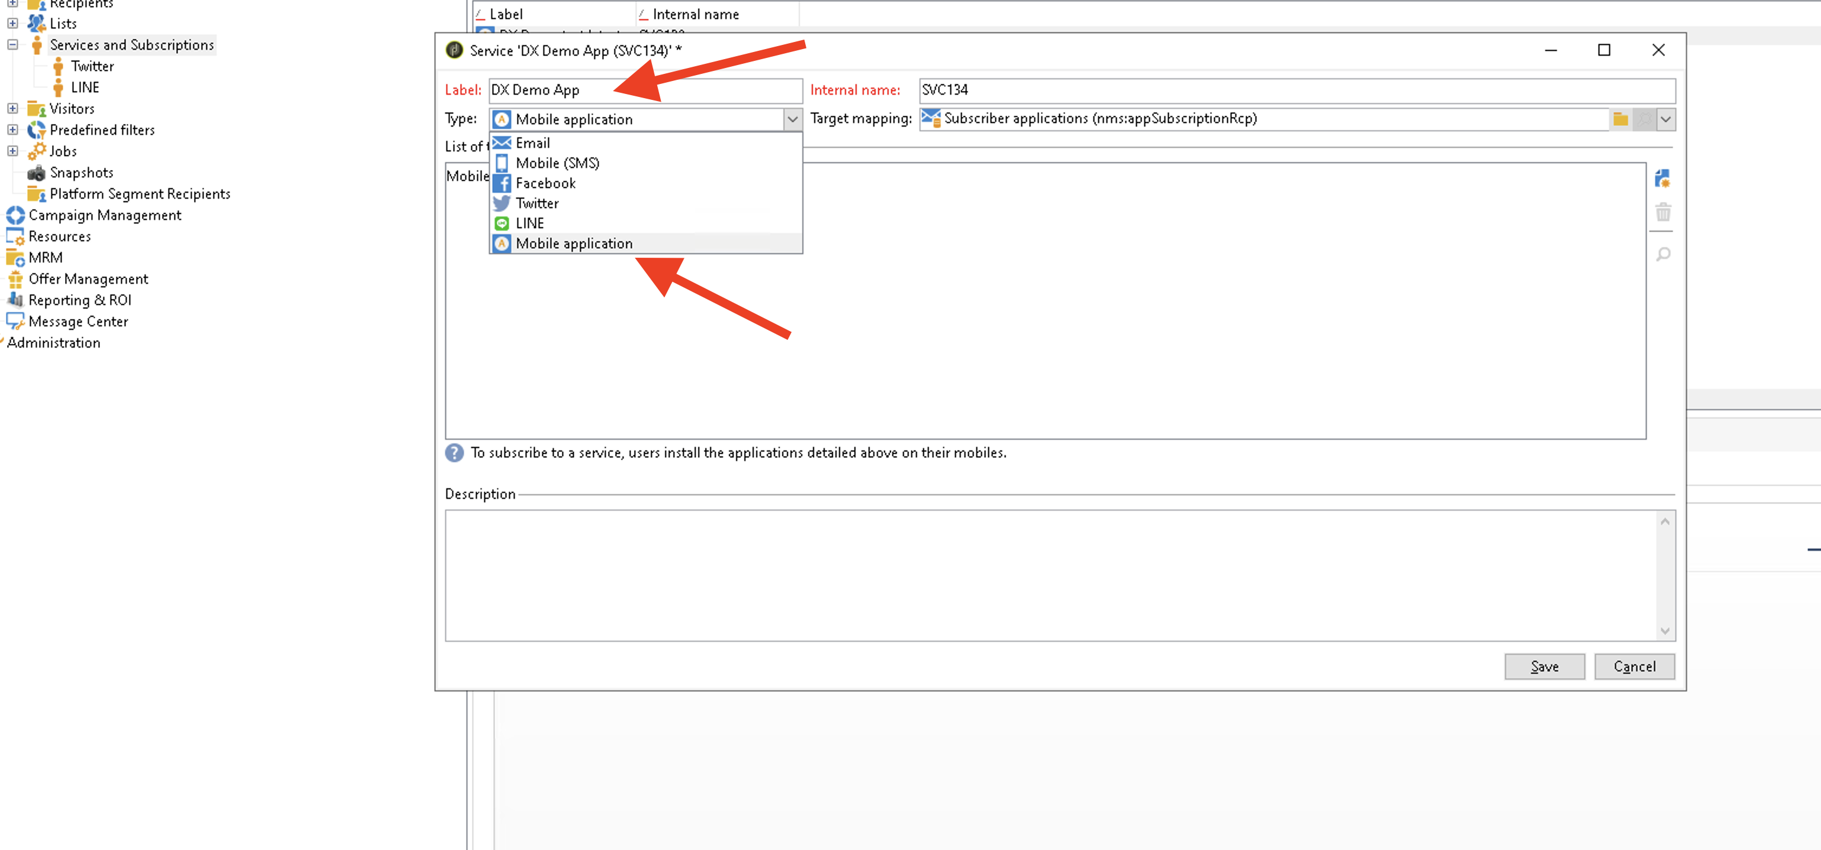This screenshot has height=850, width=1821.
Task: Expand the Lists tree node
Action: [x=12, y=23]
